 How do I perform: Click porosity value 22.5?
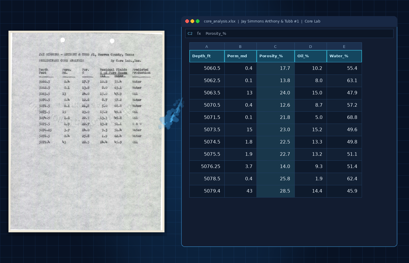tap(275, 142)
